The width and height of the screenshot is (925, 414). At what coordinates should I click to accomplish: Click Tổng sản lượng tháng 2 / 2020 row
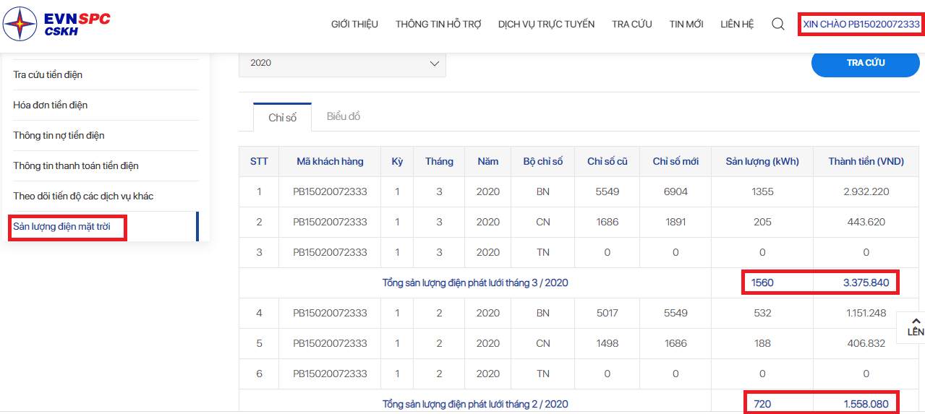(475, 404)
